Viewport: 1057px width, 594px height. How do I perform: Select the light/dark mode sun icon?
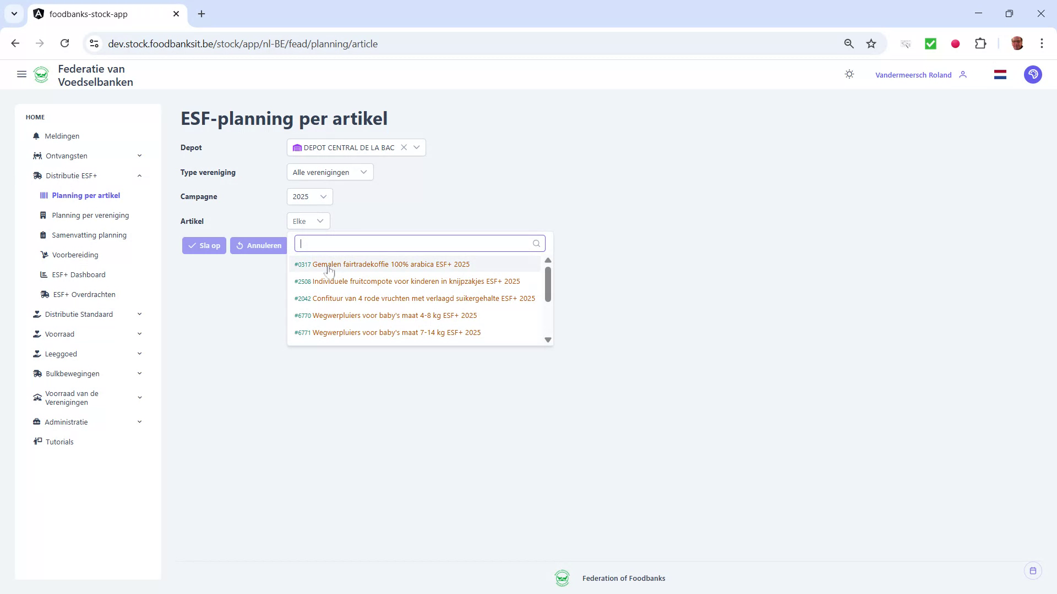(x=849, y=74)
